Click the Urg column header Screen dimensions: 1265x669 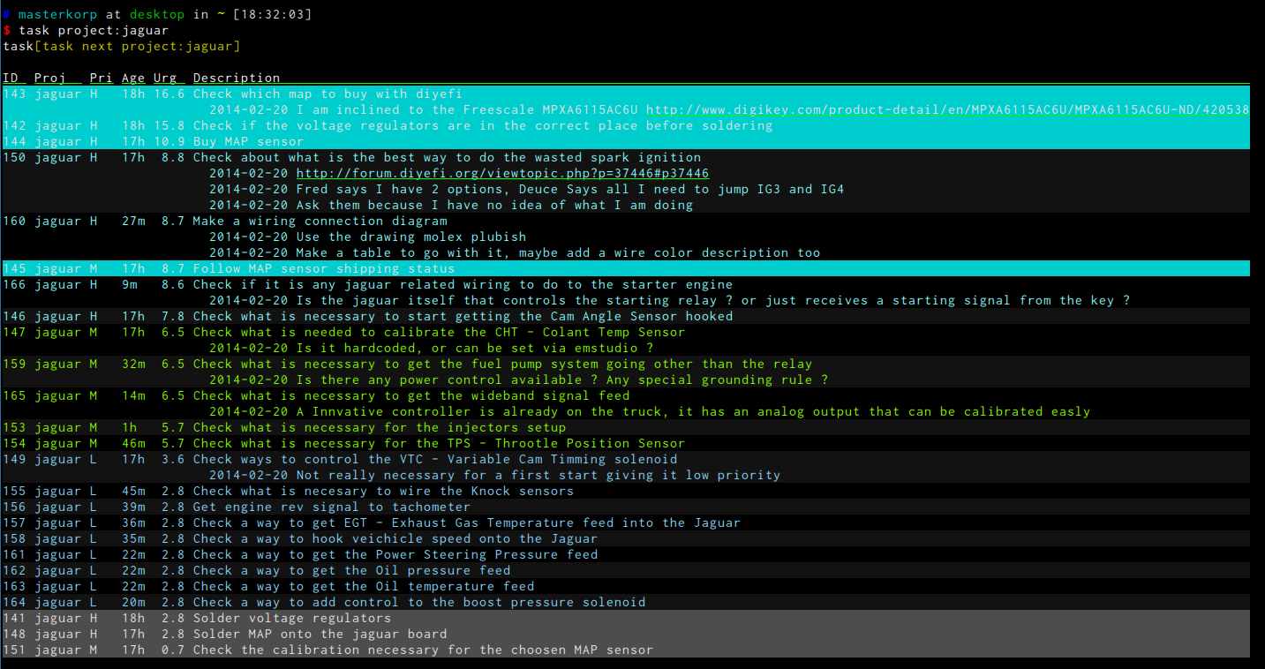tap(164, 79)
